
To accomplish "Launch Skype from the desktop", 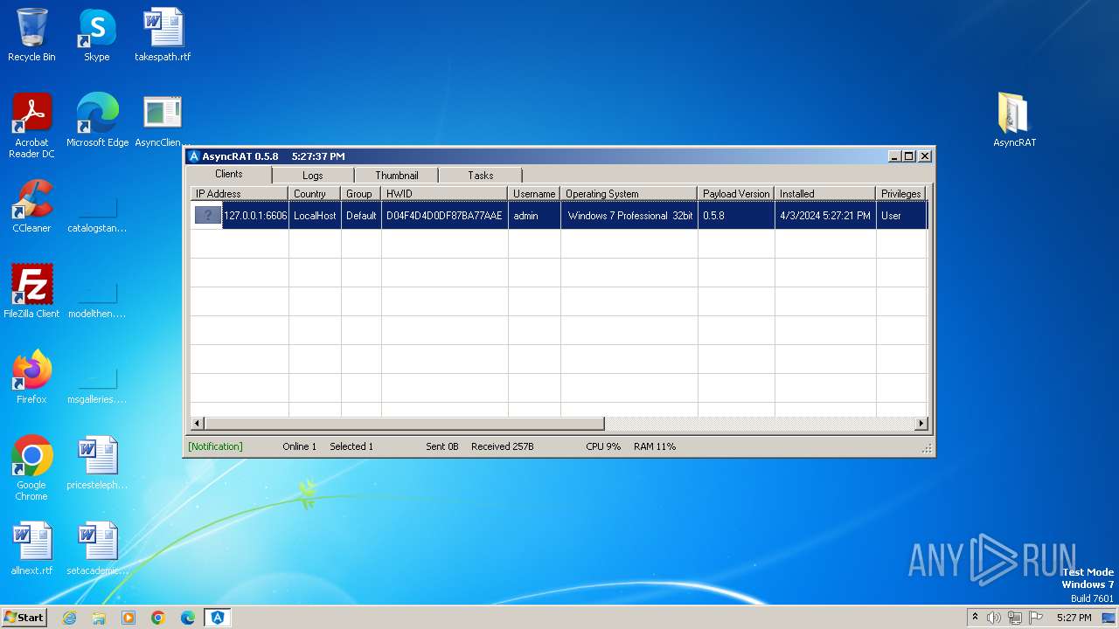I will click(x=97, y=35).
